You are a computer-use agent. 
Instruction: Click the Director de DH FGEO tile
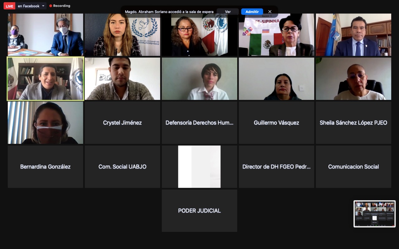(276, 167)
